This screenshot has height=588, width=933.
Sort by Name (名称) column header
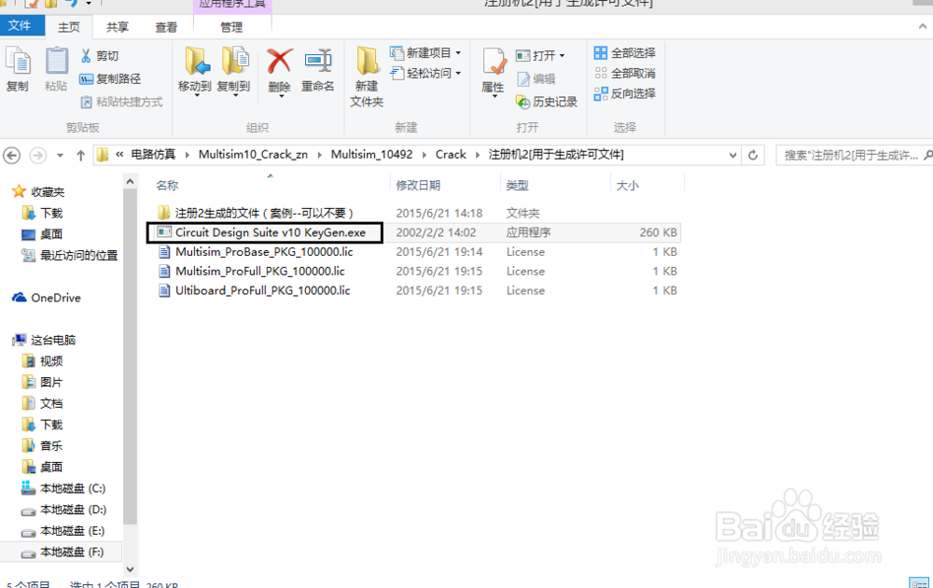click(x=167, y=185)
